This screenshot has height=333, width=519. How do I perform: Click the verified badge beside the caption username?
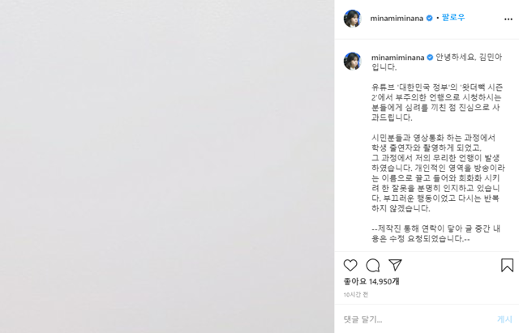tap(430, 58)
